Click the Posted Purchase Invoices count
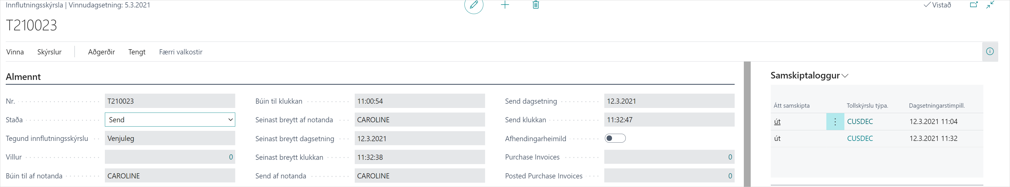The image size is (1010, 187). pos(730,176)
